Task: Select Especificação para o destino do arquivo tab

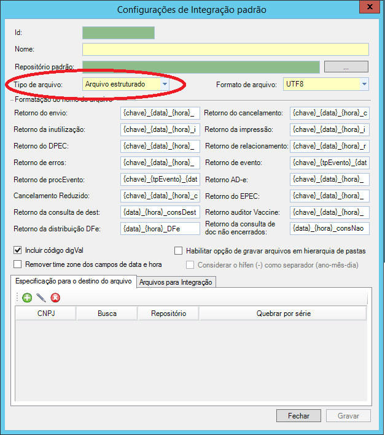Action: pos(74,281)
